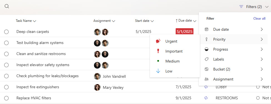Choose the Low priority down-arrow icon
The height and width of the screenshot is (104, 271).
tap(158, 71)
